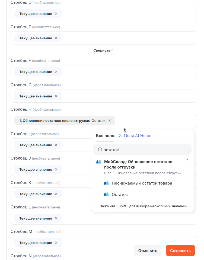Switch to the Все поля tab
Image resolution: width=204 pixels, height=260 pixels.
click(105, 136)
